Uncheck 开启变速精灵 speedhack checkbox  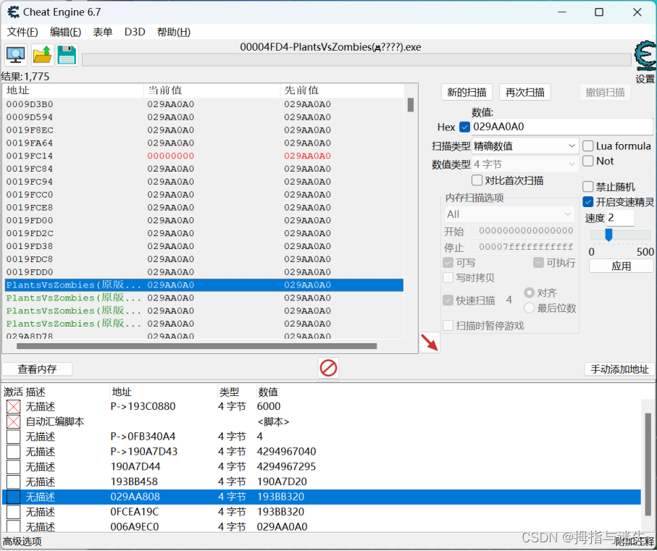588,202
